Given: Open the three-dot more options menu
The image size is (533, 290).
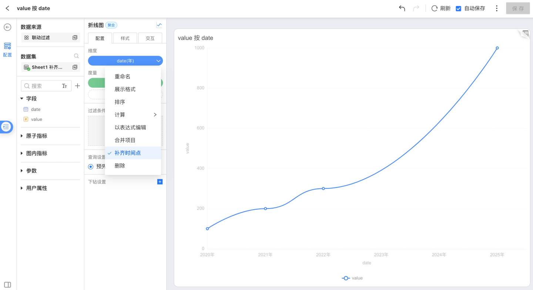Looking at the screenshot, I should click(x=497, y=8).
